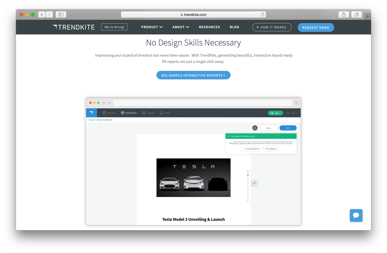
Task: Click the mock browser's forward arrow
Action: 109,103
